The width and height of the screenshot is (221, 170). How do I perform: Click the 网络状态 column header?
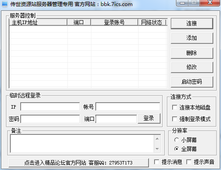click(151, 22)
